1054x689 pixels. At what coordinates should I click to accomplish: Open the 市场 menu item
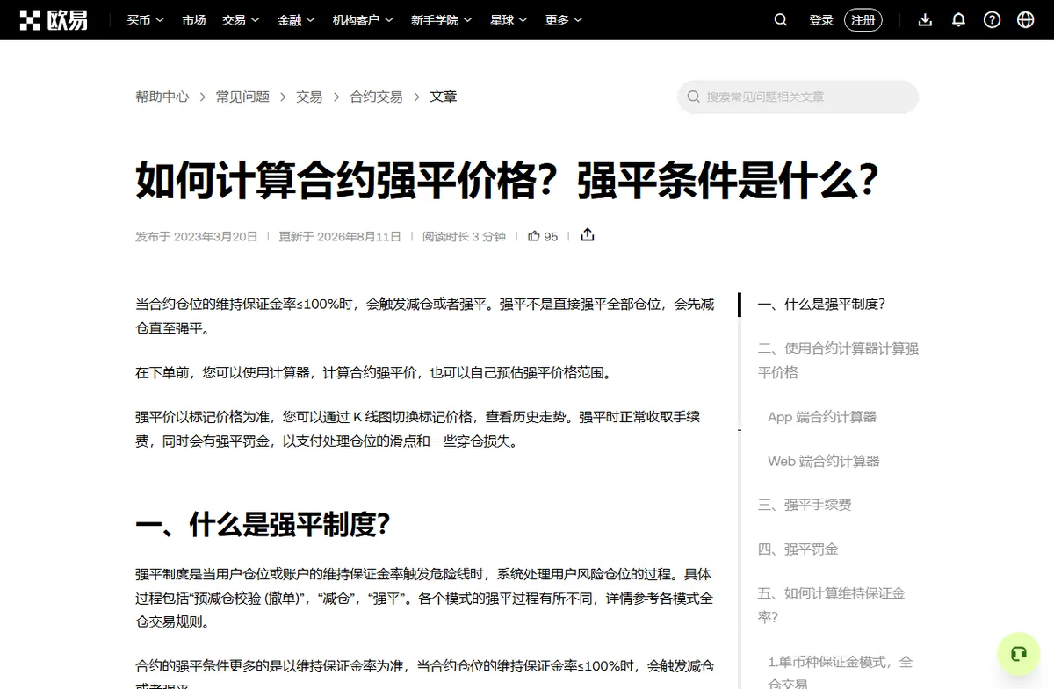pyautogui.click(x=194, y=20)
